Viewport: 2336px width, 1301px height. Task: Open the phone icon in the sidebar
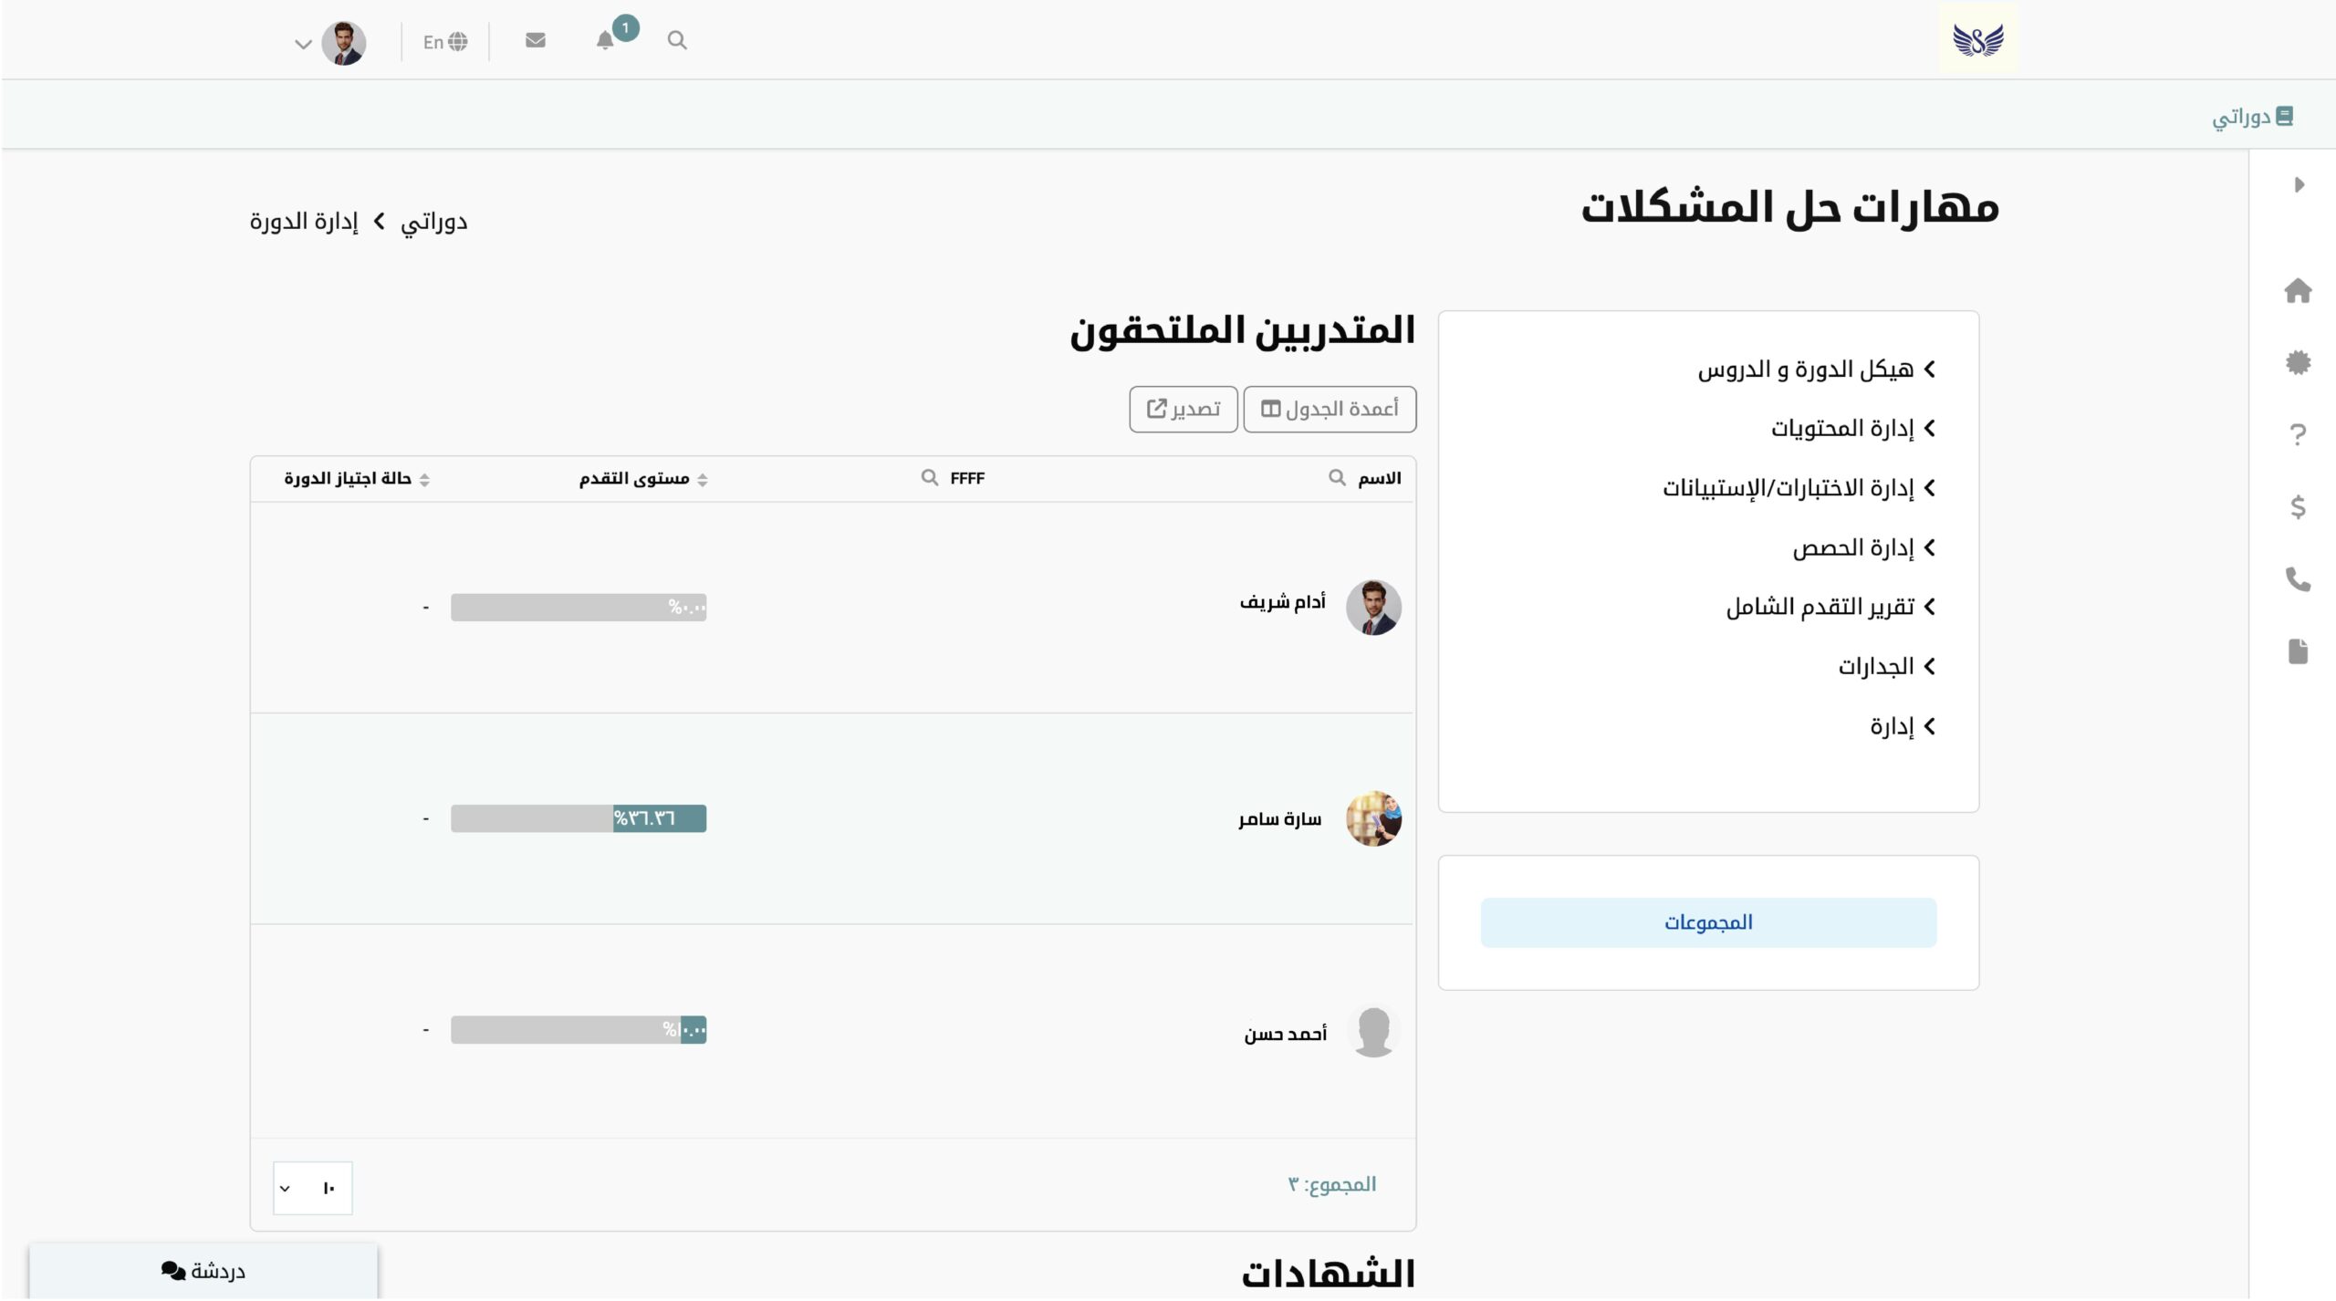pyautogui.click(x=2298, y=579)
